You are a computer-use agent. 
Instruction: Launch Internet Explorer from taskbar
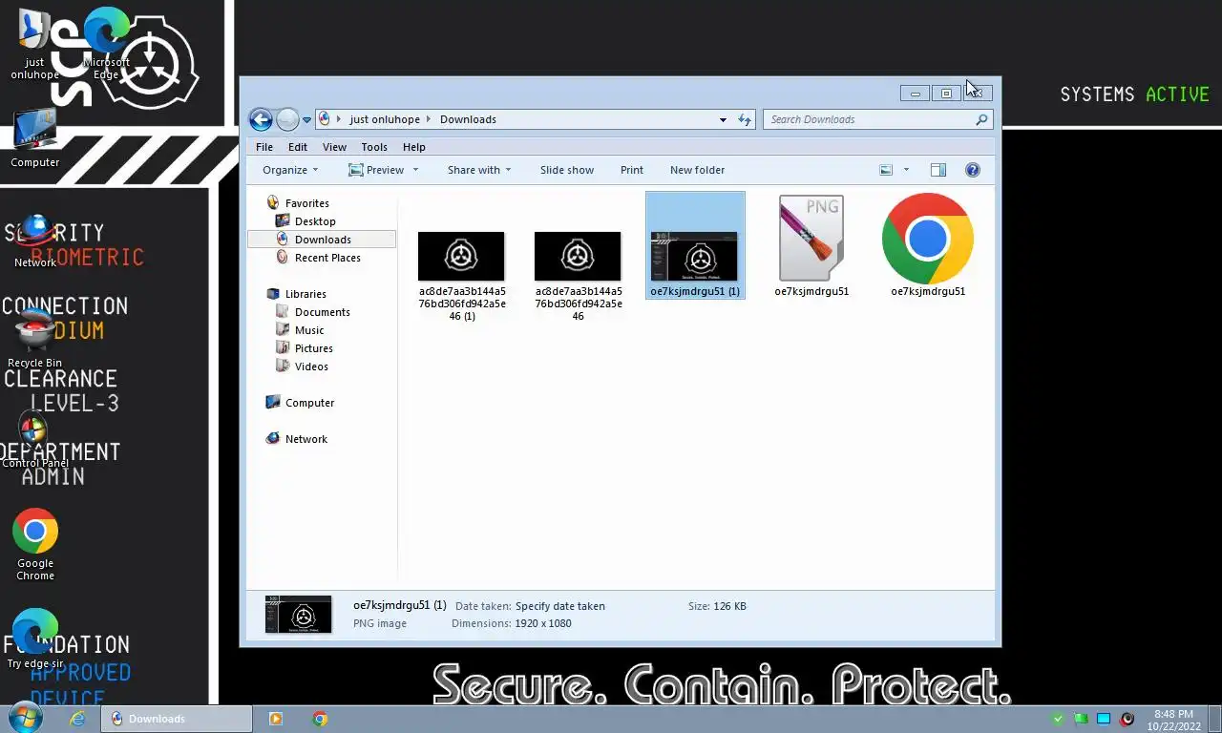point(78,719)
